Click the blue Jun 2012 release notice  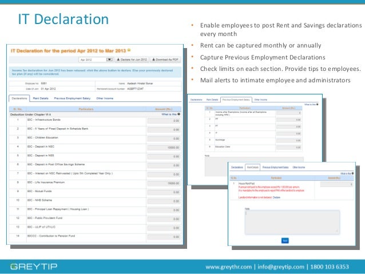point(95,72)
